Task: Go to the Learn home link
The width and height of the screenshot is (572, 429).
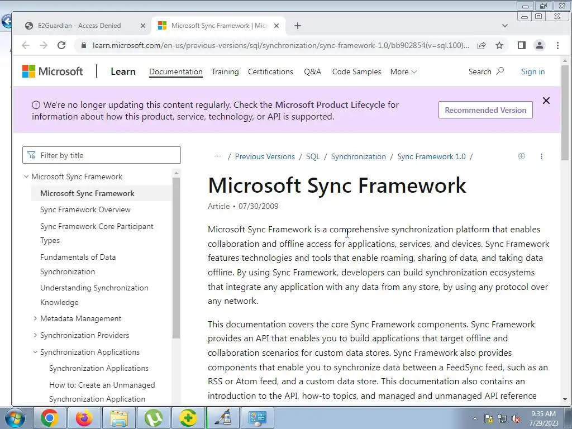Action: [123, 71]
